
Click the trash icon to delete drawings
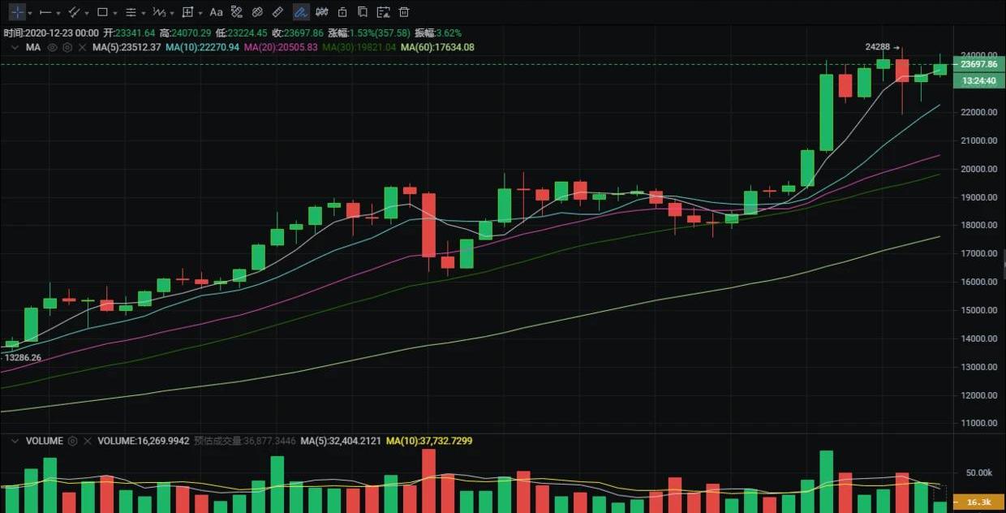click(x=403, y=12)
